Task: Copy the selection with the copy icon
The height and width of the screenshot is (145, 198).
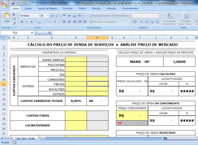Action: click(x=14, y=19)
